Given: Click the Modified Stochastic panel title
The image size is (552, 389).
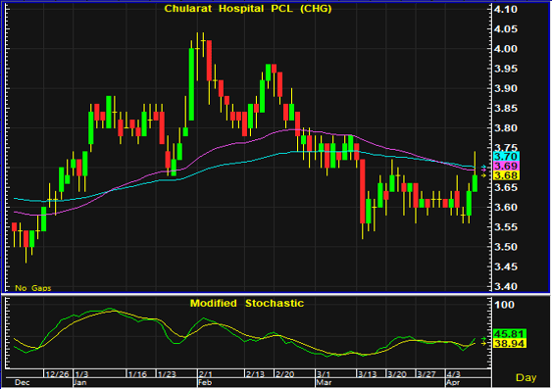Looking at the screenshot, I should tap(247, 303).
